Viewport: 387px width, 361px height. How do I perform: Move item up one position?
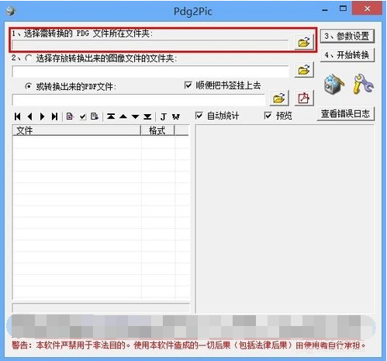pos(123,116)
